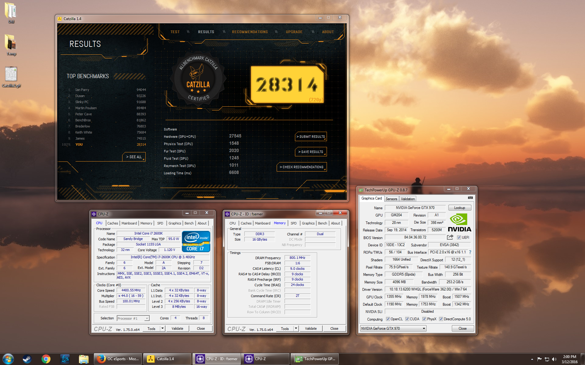Toggle the UEFI checkbox
Screen dimensions: 585x365
(x=459, y=238)
